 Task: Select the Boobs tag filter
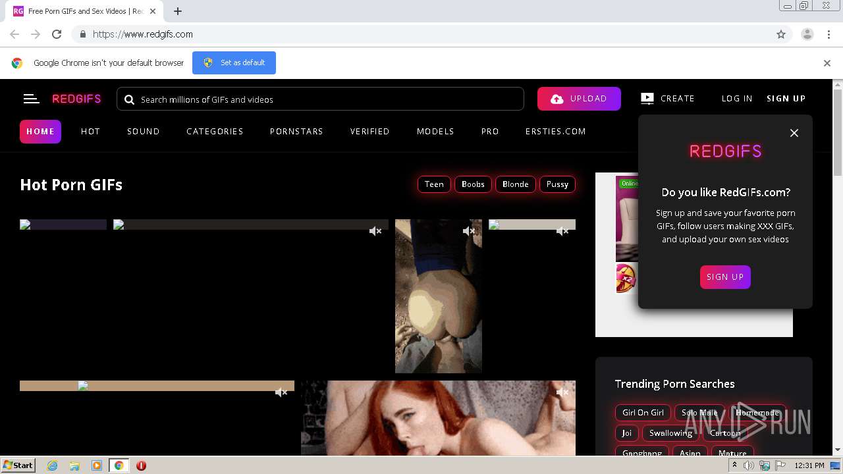pos(473,184)
